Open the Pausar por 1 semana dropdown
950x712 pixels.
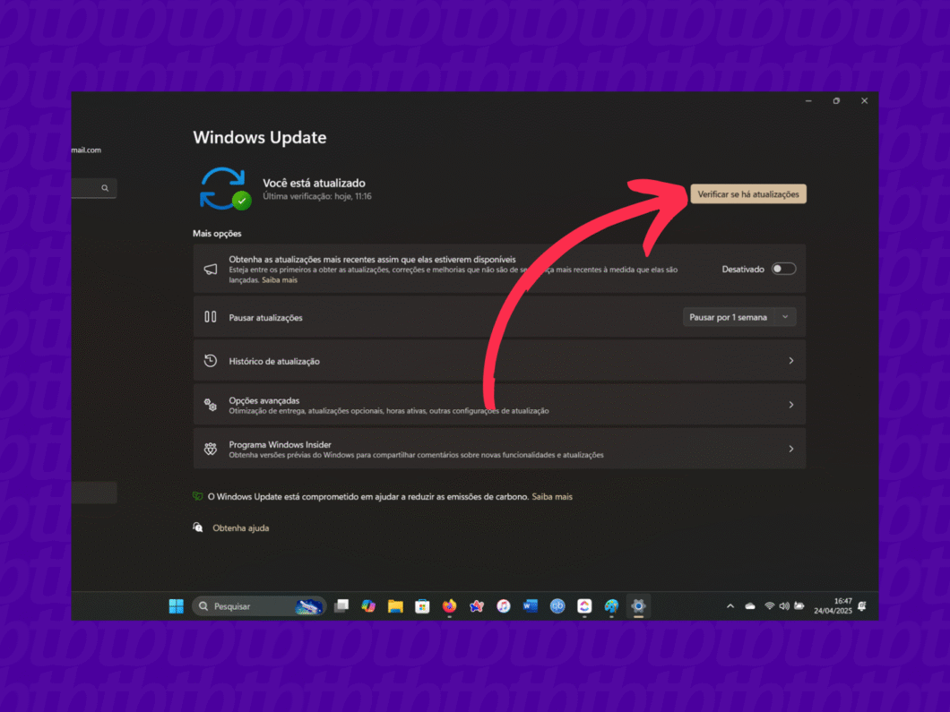(x=738, y=316)
